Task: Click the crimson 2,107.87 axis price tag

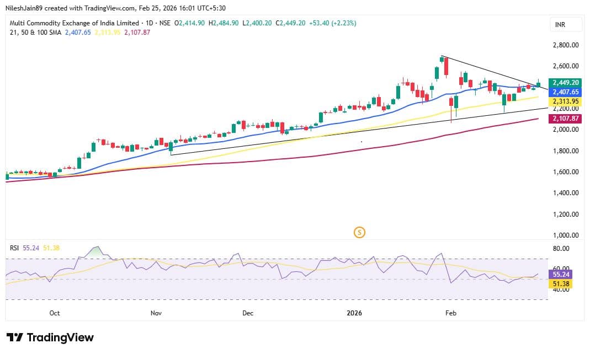Action: pyautogui.click(x=565, y=119)
